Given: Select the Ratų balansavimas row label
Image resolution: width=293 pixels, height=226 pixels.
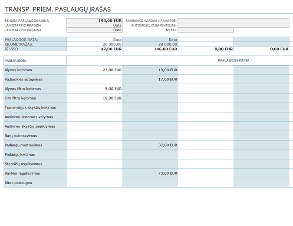Looking at the screenshot, I should point(35,136).
